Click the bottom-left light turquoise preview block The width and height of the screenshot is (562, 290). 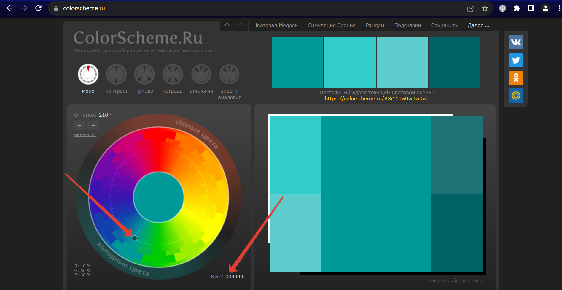[x=295, y=233]
